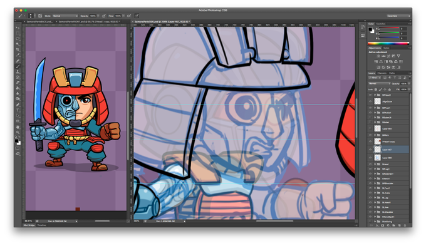Screen dimensions: 426x246
Task: Open the Timeline tab at the bottom
Action: pyautogui.click(x=41, y=225)
